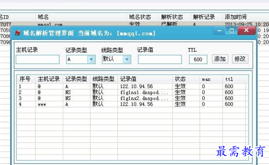The image size is (269, 165).
Task: Click the 记录值 column header in records table
Action: (x=145, y=79)
